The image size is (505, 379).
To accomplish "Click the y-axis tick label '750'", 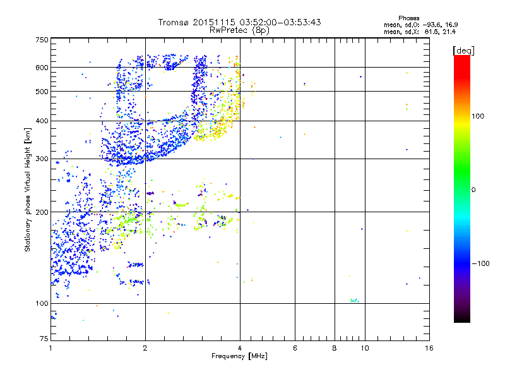I will point(42,40).
